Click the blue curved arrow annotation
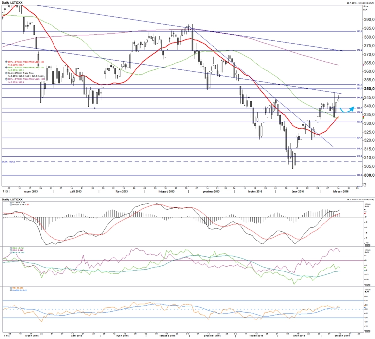The height and width of the screenshot is (339, 375). click(347, 110)
